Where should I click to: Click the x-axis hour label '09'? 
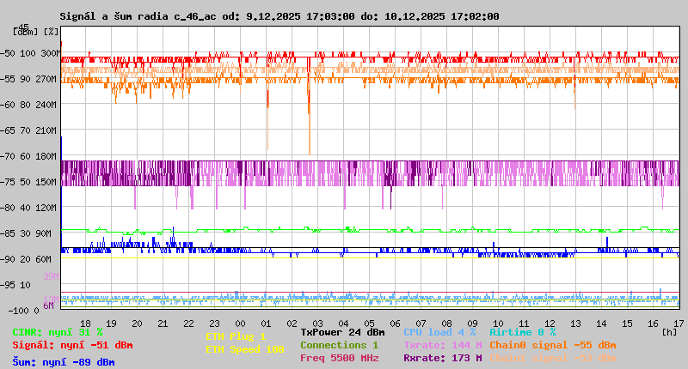(472, 324)
